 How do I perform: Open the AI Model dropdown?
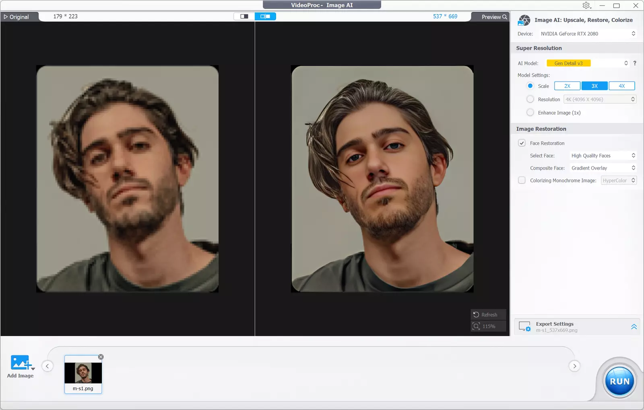pos(587,63)
